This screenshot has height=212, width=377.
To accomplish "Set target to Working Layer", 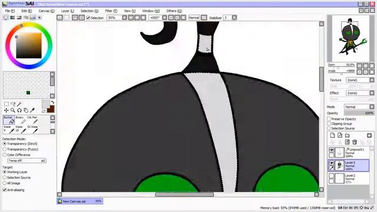I will click(5, 172).
